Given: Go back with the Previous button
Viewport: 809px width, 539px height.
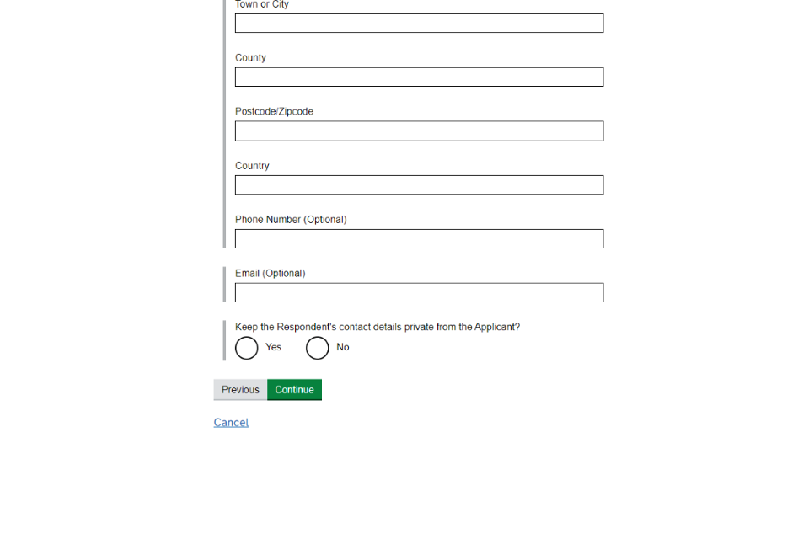Looking at the screenshot, I should [x=240, y=390].
